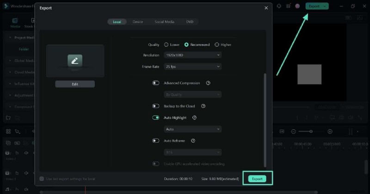The width and height of the screenshot is (370, 194).
Task: Select the DVD export tab
Action: tap(190, 22)
